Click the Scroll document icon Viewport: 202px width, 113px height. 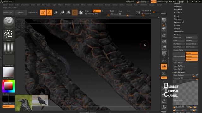pyautogui.click(x=164, y=29)
